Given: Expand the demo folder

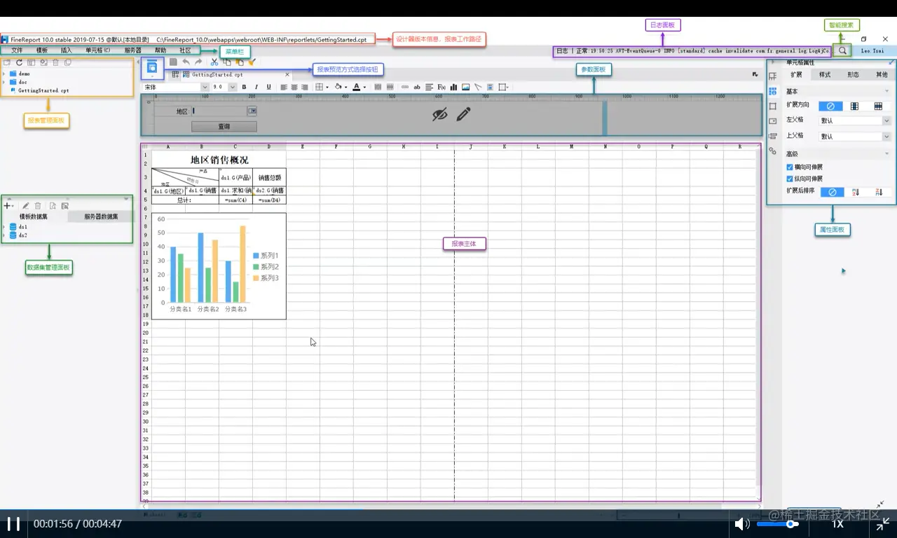Looking at the screenshot, I should coord(4,74).
